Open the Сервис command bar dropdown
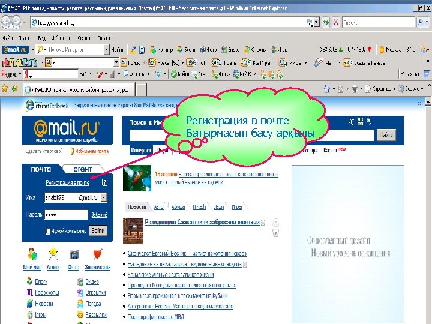The height and width of the screenshot is (324, 432). [422, 89]
